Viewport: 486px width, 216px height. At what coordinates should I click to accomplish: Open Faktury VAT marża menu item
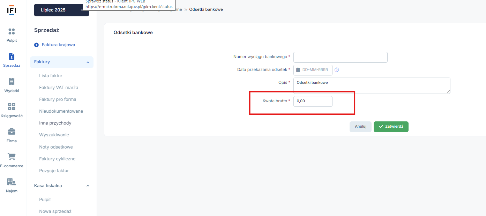pyautogui.click(x=59, y=88)
